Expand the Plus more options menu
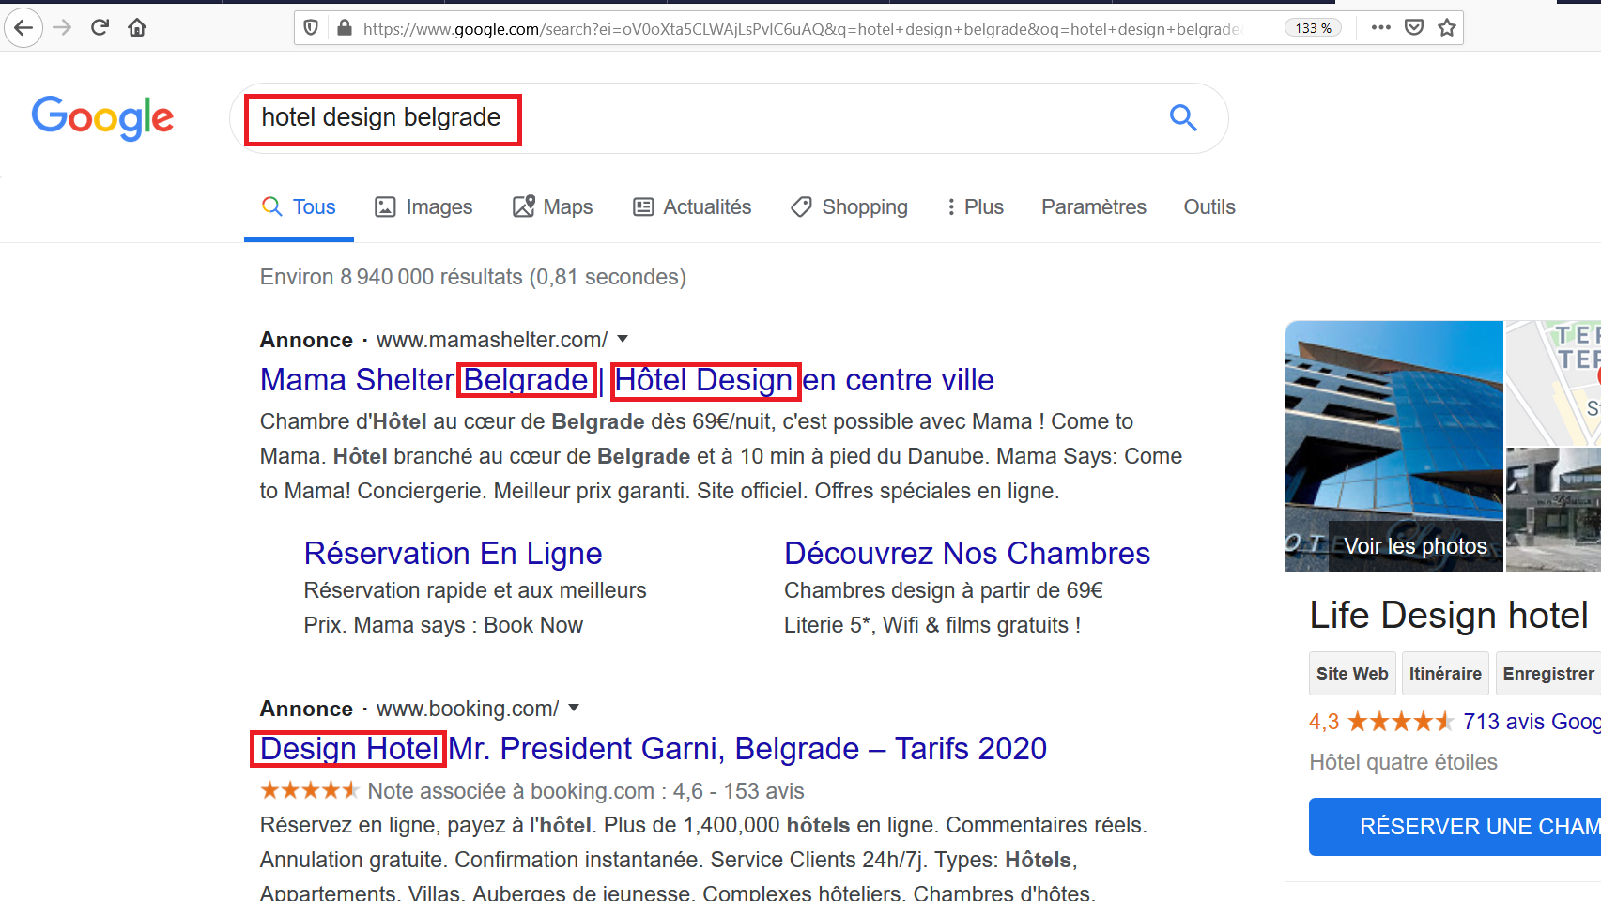Viewport: 1601px width, 901px height. coord(975,207)
